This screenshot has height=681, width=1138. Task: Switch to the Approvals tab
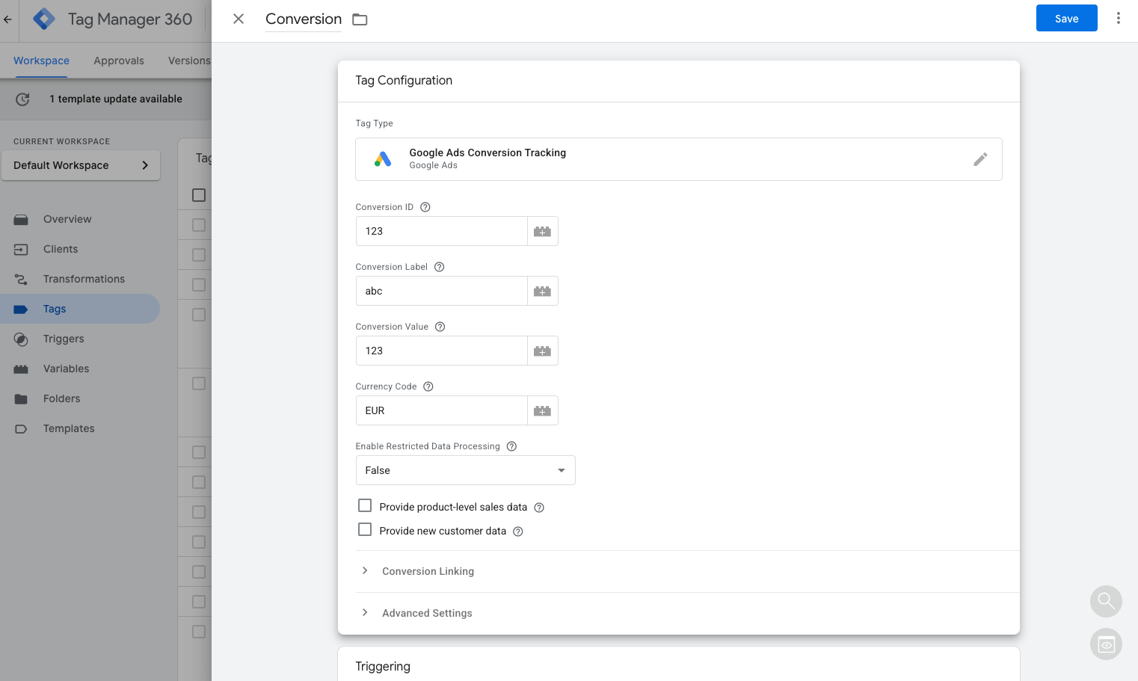tap(118, 61)
